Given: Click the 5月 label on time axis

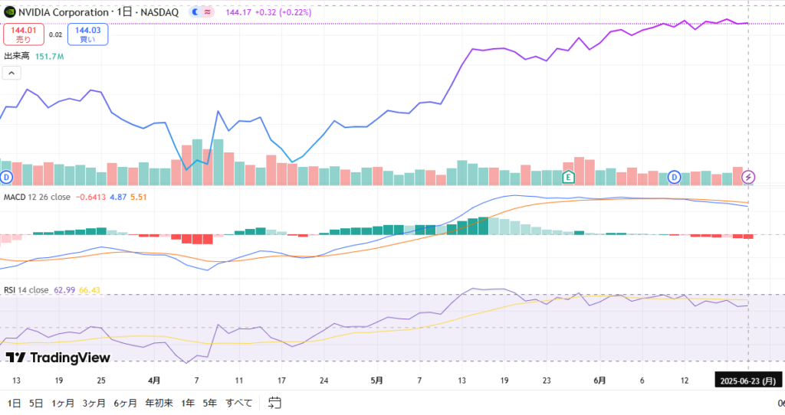Looking at the screenshot, I should click(376, 381).
